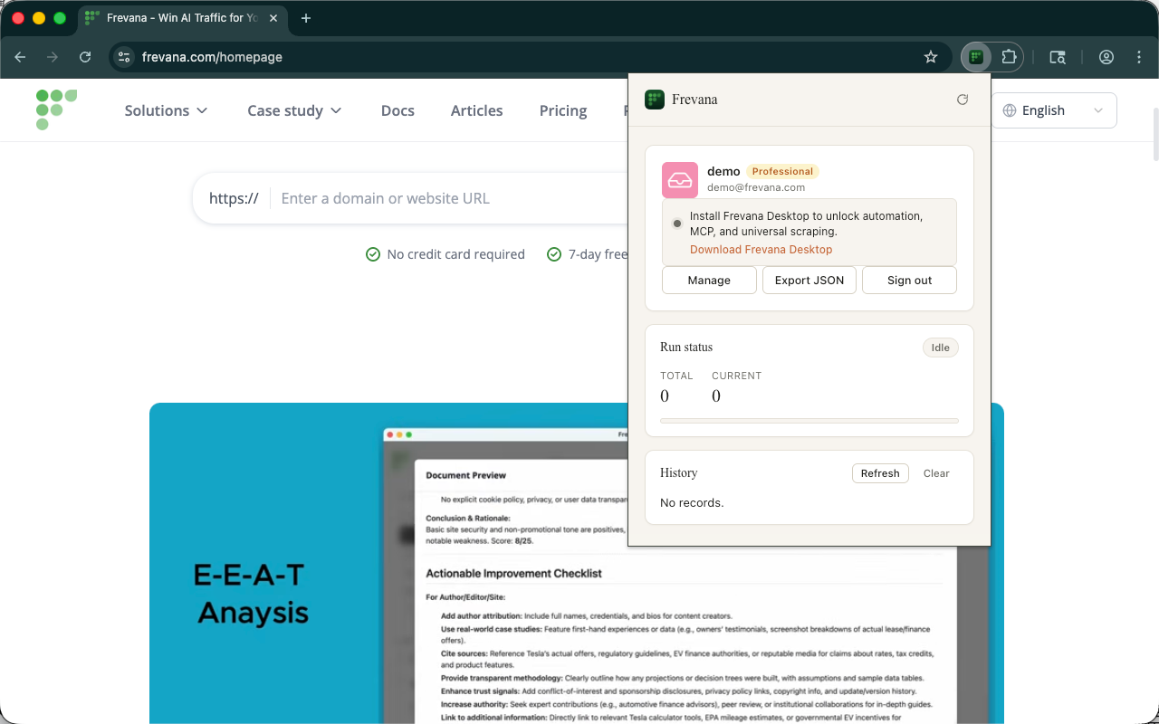Click the https:// prefix label

click(x=234, y=198)
